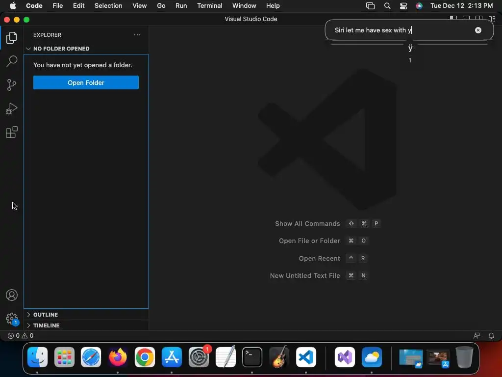Show notifications with the bell icon
The width and height of the screenshot is (502, 377).
coord(491,336)
